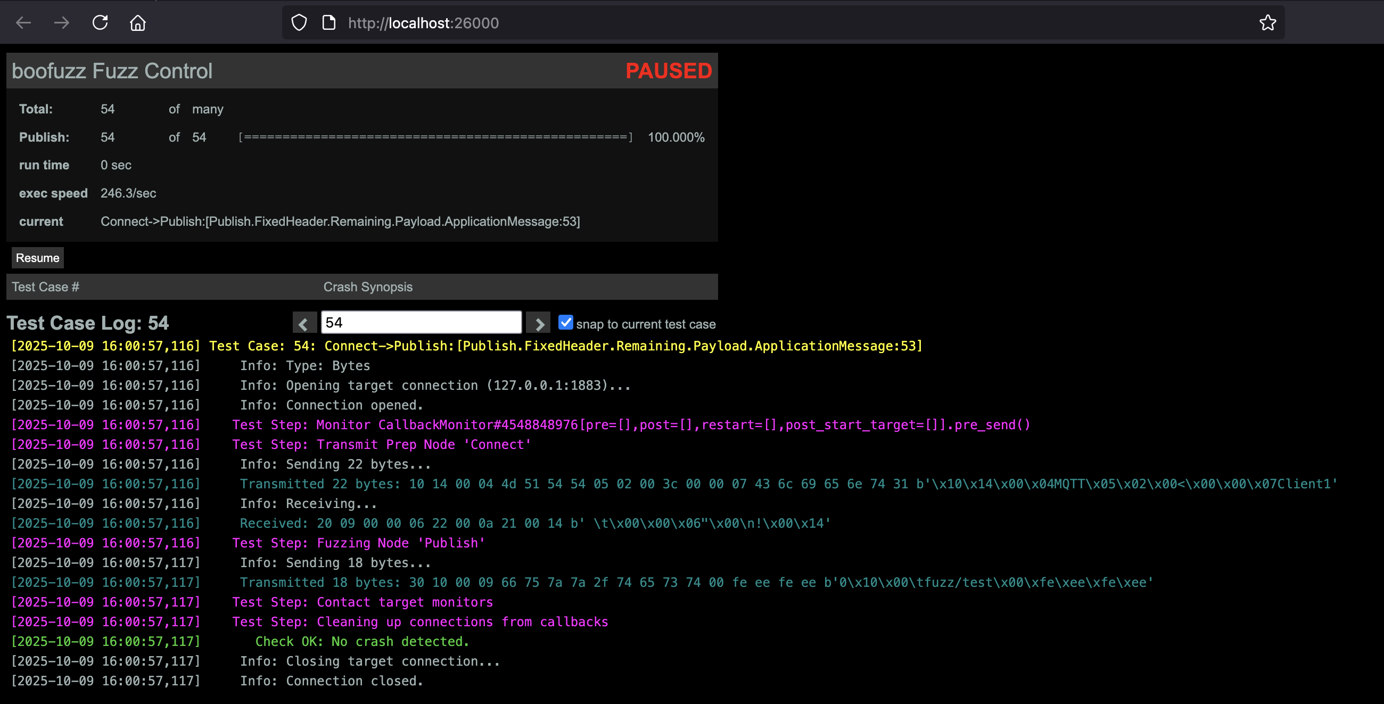Click the browser back arrow
This screenshot has width=1384, height=704.
point(23,22)
